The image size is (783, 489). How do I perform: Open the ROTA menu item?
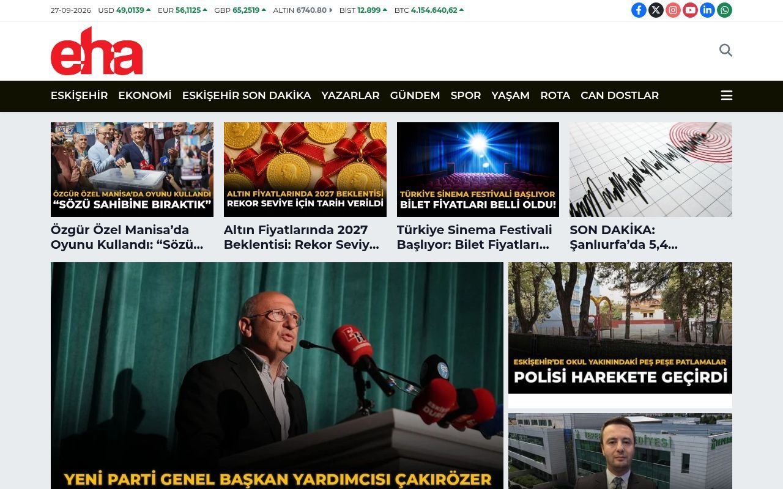555,95
